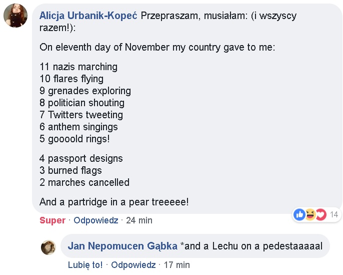The image size is (343, 275).
Task: Open the 24 min timestamp link
Action: pos(138,220)
